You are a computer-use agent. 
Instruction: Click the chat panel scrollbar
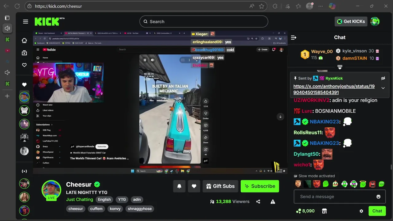point(391,167)
